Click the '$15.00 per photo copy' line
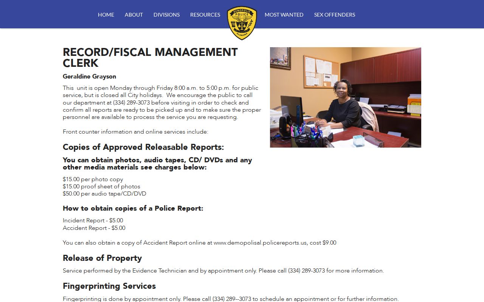Image resolution: width=484 pixels, height=302 pixels. pyautogui.click(x=93, y=179)
